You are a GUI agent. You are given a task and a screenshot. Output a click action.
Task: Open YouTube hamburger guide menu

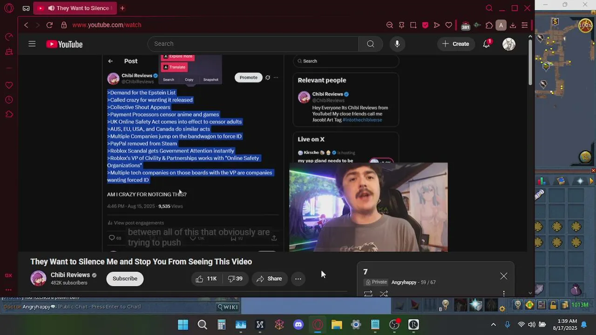32,44
